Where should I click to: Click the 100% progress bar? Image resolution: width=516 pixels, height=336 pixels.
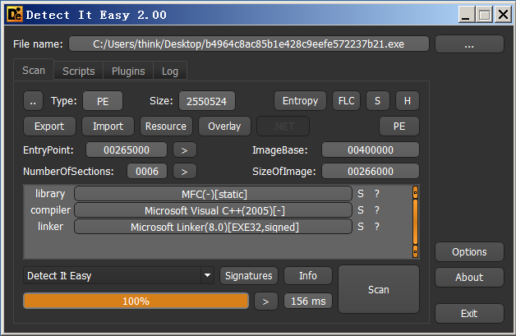(136, 301)
